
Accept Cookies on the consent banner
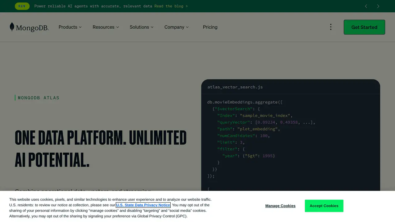[324, 206]
